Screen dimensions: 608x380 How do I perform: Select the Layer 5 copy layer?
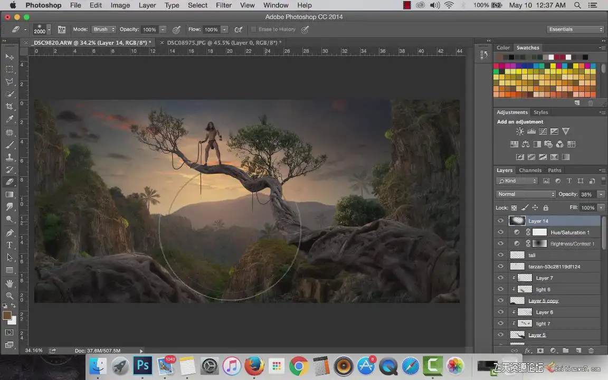point(543,301)
